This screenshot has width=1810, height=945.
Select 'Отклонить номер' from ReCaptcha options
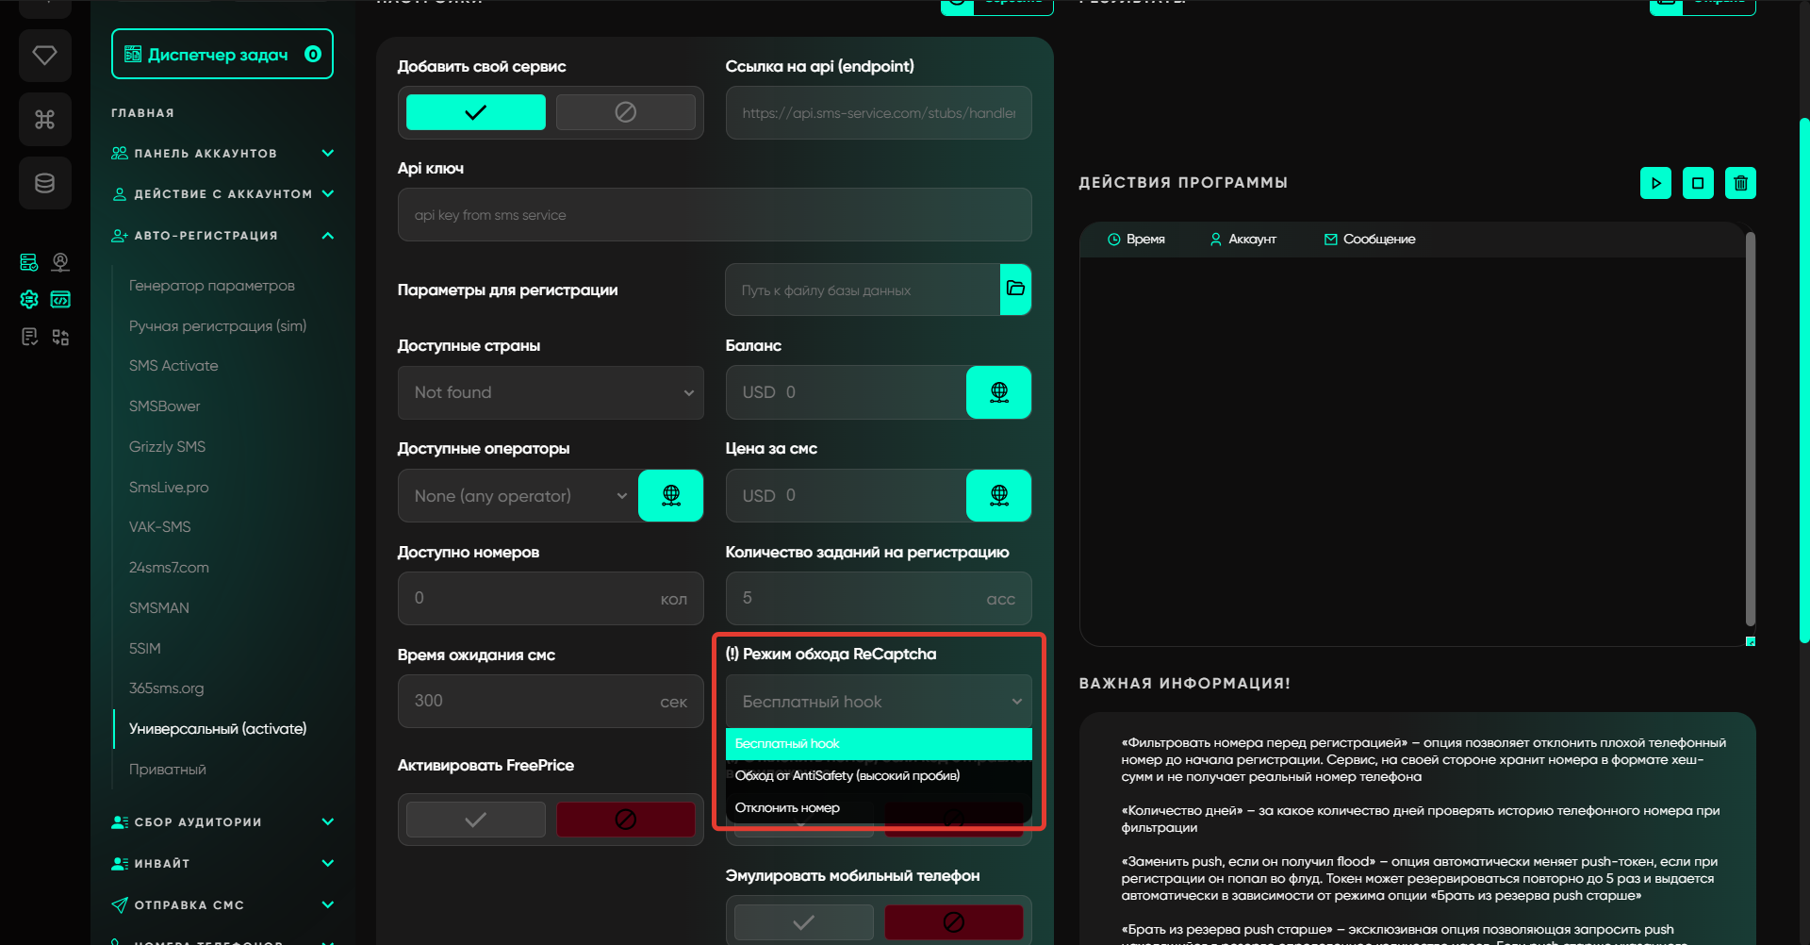787,808
